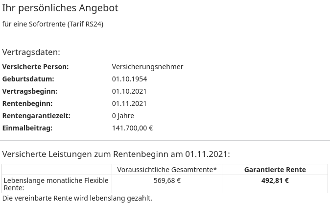Click the 'Voraussichtliche Gesamtrente*' column header
Screen dimensions: 330x205
167,170
